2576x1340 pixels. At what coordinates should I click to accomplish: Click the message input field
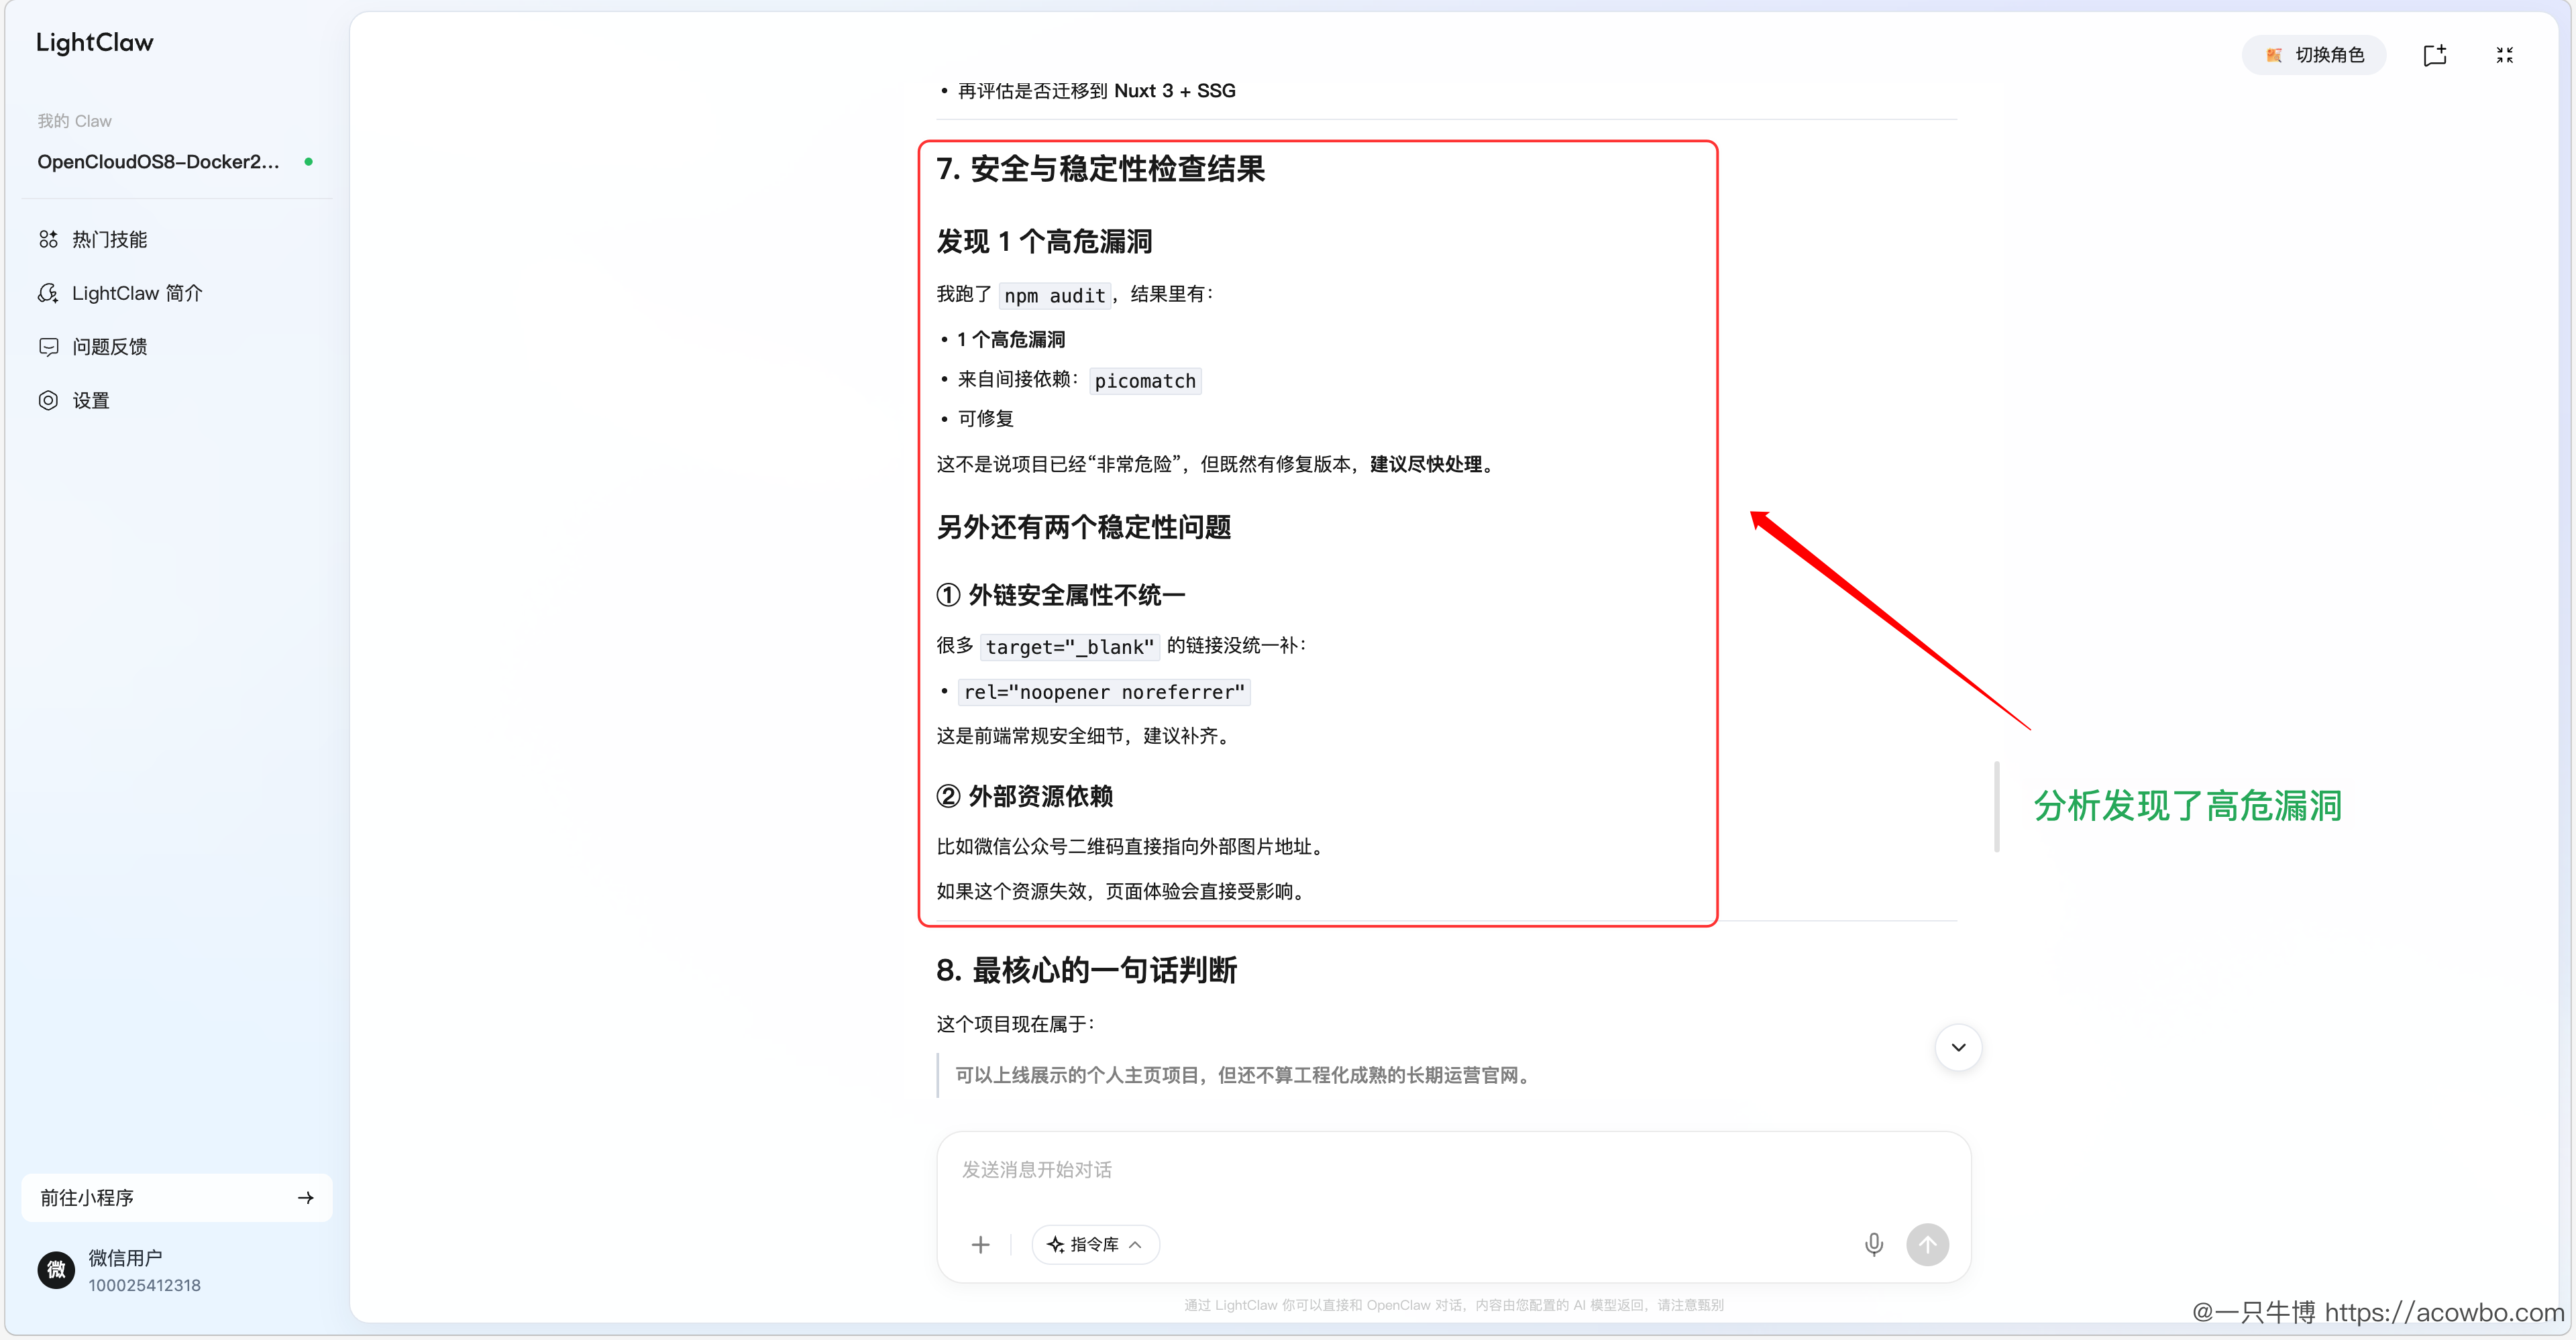(x=1453, y=1170)
